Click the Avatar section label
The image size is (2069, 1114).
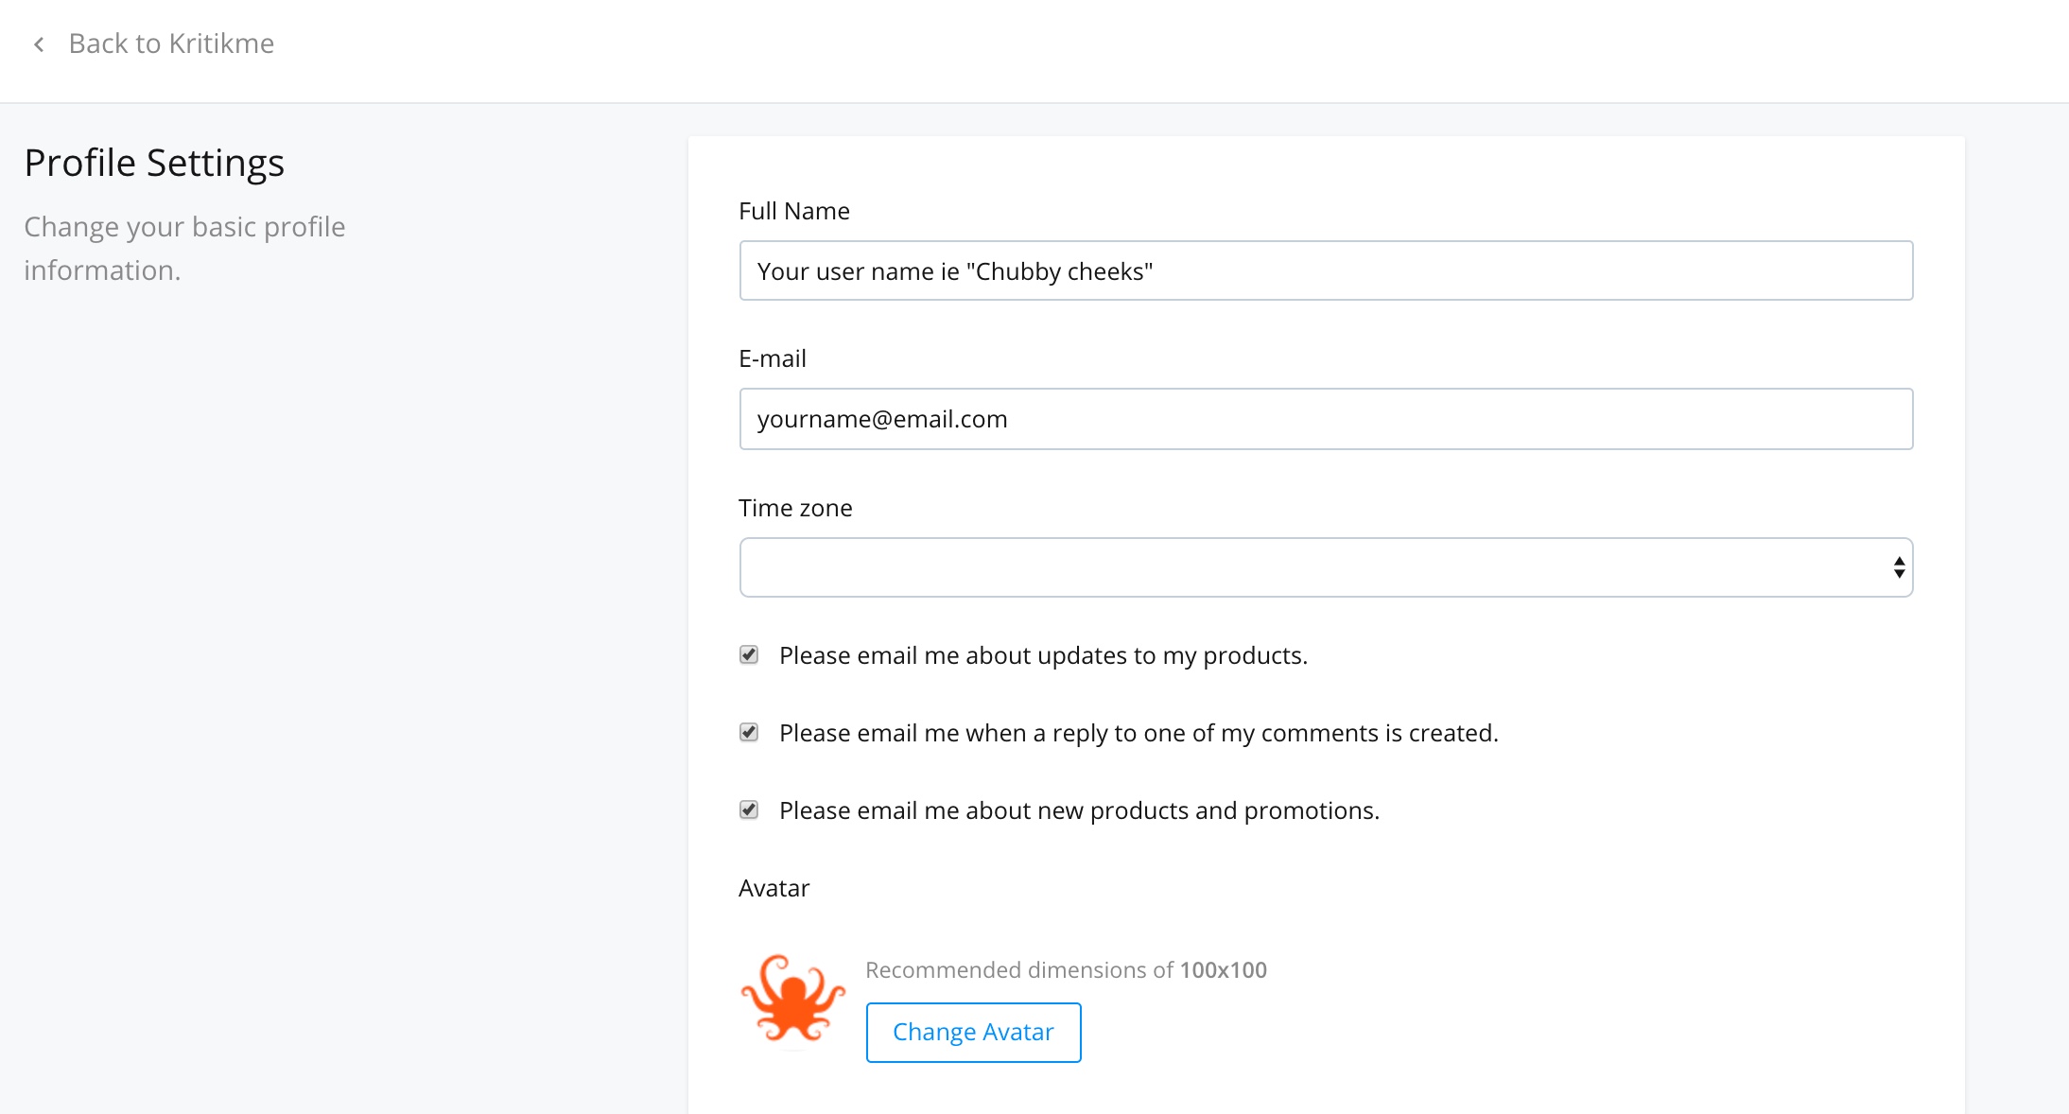pos(774,888)
